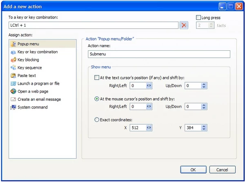Adjust the Y coordinate spinner arrows
245x182 pixels.
click(204, 128)
